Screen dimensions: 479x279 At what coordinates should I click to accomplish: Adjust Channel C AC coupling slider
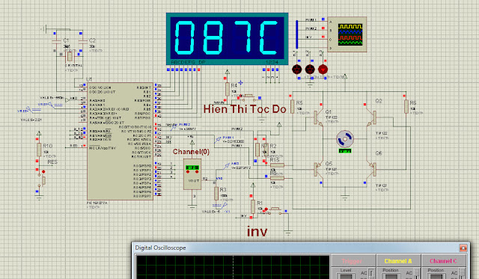462,274
